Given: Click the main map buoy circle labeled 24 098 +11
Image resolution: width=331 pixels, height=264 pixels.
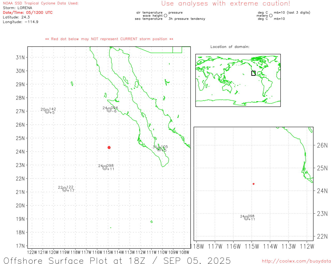Looking at the screenshot, I should [x=105, y=168].
